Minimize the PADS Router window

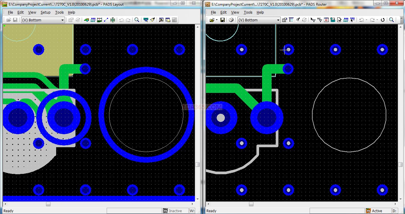pyautogui.click(x=377, y=3)
